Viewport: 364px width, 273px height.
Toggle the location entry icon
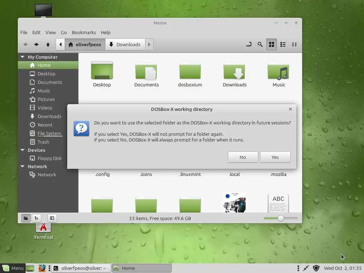[248, 44]
